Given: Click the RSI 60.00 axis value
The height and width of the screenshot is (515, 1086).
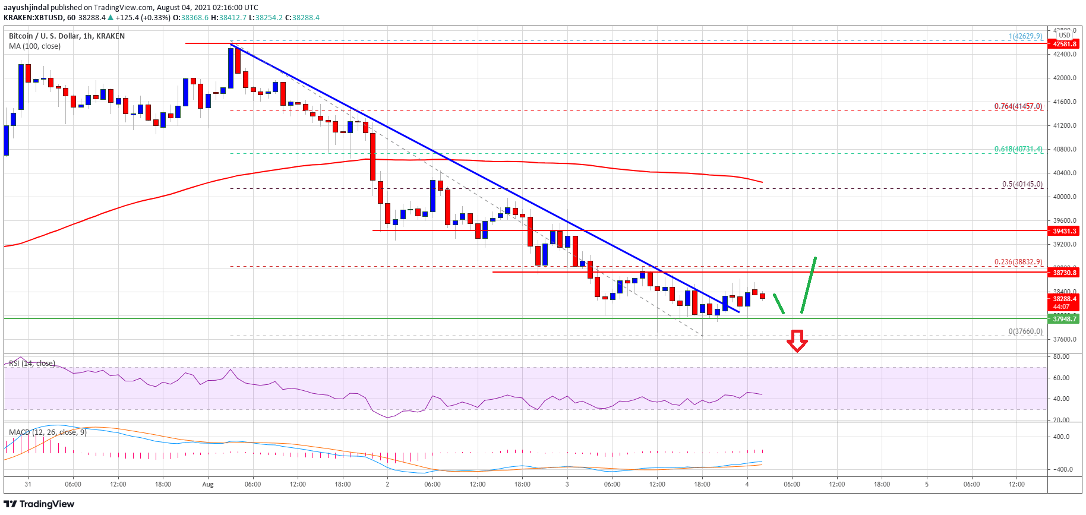Looking at the screenshot, I should click(x=1061, y=378).
